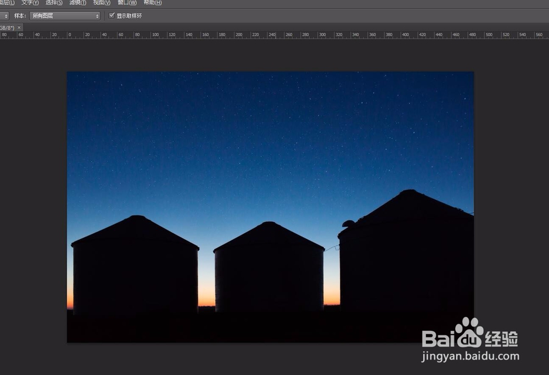Uncheck the 显示取样环 checkbox
Viewport: 549px width, 375px height.
(111, 15)
